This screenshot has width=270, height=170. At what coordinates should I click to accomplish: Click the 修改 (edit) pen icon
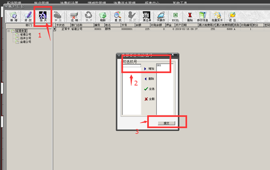click(28, 17)
